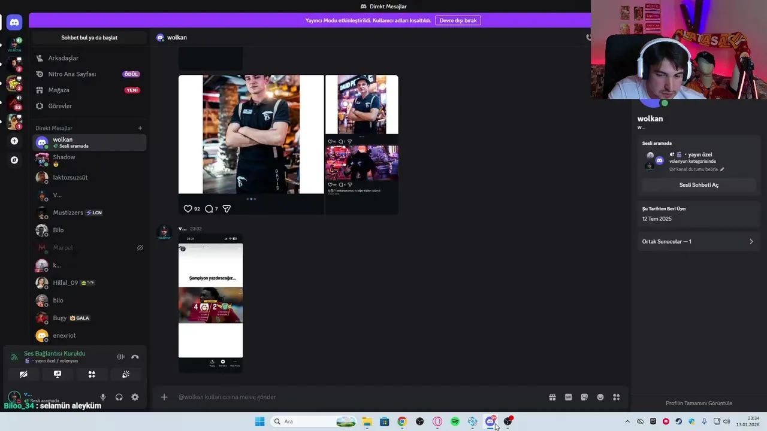The height and width of the screenshot is (431, 767).
Task: Open Epic Games tray icon
Action: [653, 421]
